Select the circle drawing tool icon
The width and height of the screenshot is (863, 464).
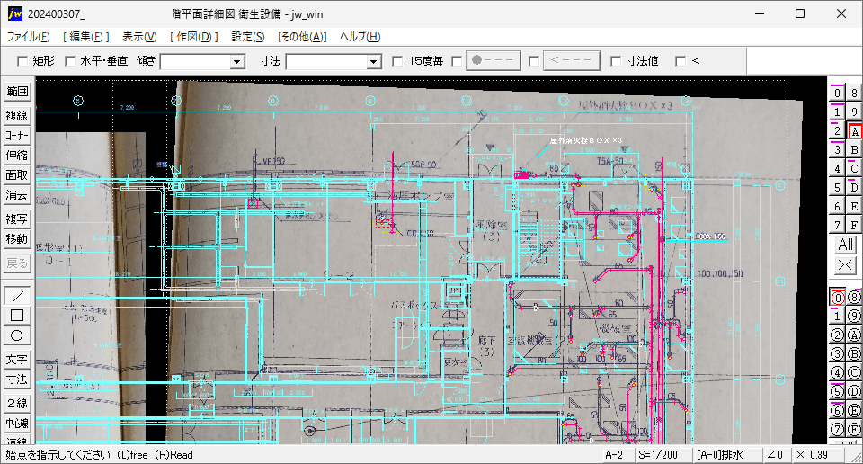coord(17,335)
